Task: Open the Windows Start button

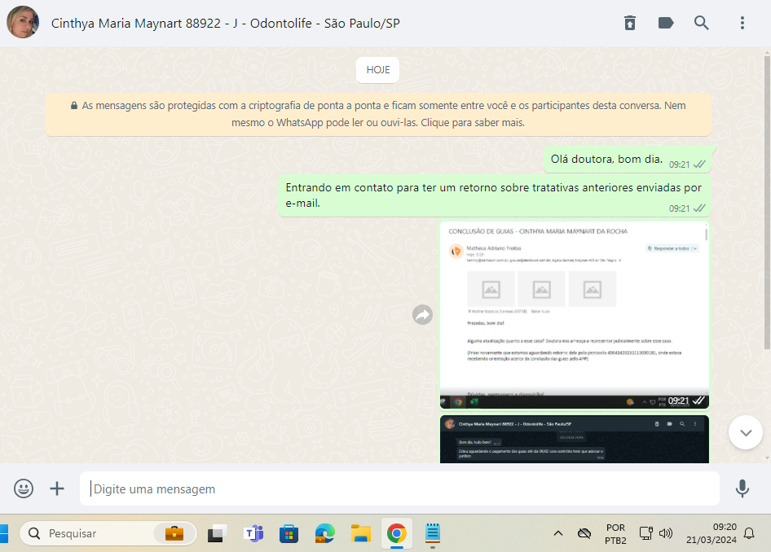Action: 4,534
